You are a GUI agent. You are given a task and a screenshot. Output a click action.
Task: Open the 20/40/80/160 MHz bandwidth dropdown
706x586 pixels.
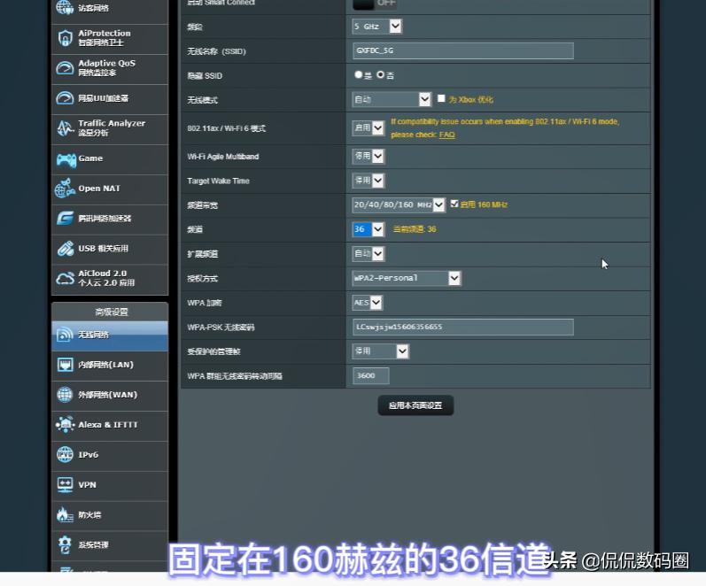(399, 205)
